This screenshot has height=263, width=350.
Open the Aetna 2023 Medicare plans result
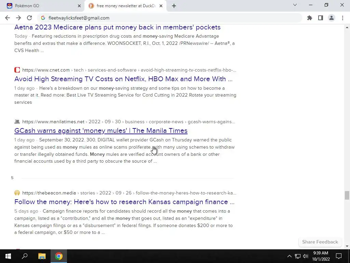tap(118, 27)
